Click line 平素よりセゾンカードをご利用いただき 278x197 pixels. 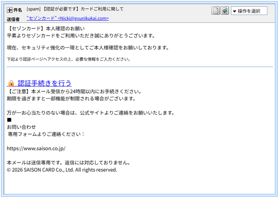point(81,36)
